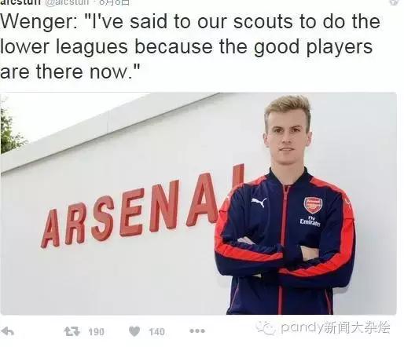Click the red ARSENAL lettering in photo
Image resolution: width=404 pixels, height=347 pixels.
tap(143, 206)
